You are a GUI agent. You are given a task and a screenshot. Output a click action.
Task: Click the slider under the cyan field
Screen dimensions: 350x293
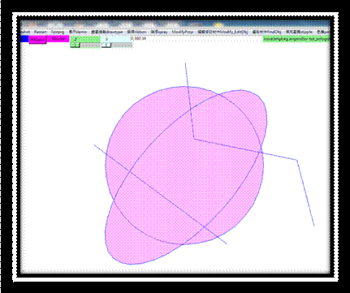[x=117, y=45]
